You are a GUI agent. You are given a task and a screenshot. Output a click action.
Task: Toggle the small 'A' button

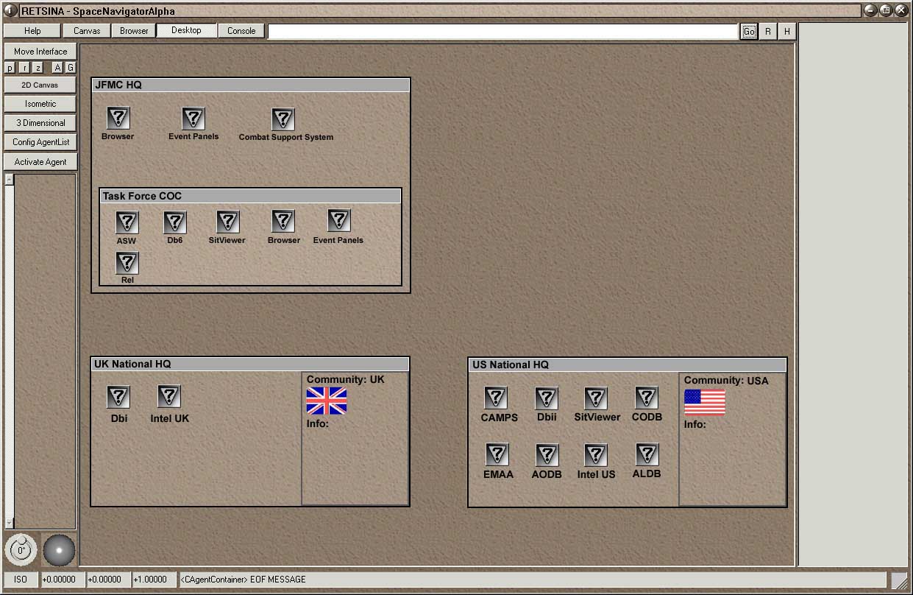click(x=57, y=68)
